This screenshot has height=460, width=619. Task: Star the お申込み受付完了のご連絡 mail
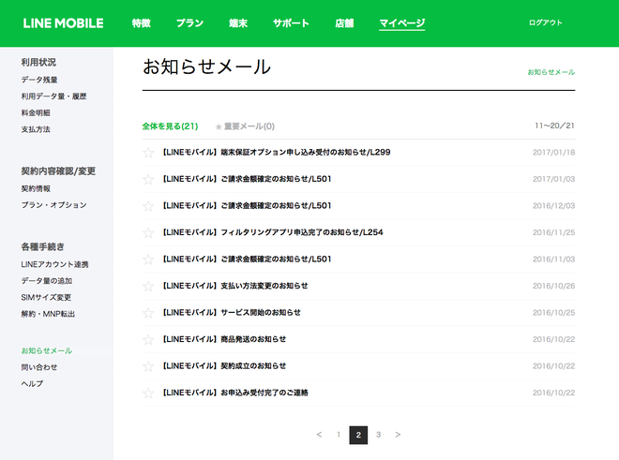pos(148,393)
